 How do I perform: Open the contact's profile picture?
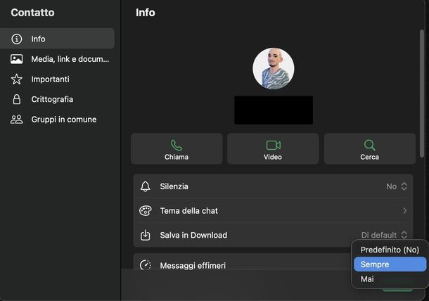point(274,68)
